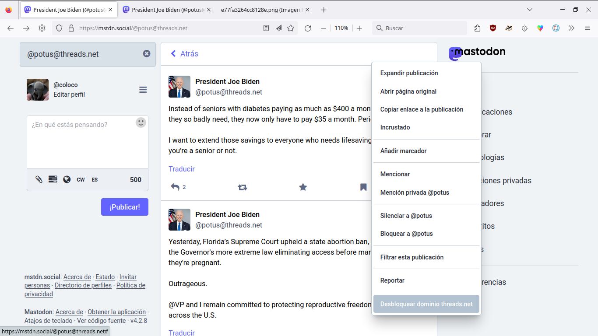
Task: Reset the 110% zoom level
Action: click(341, 28)
